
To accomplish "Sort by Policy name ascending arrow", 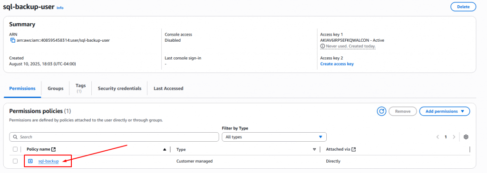I will click(165, 149).
